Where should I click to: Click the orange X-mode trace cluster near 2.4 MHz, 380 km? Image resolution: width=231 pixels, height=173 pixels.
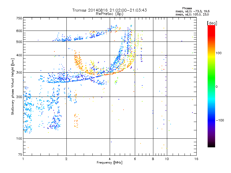tap(78, 60)
